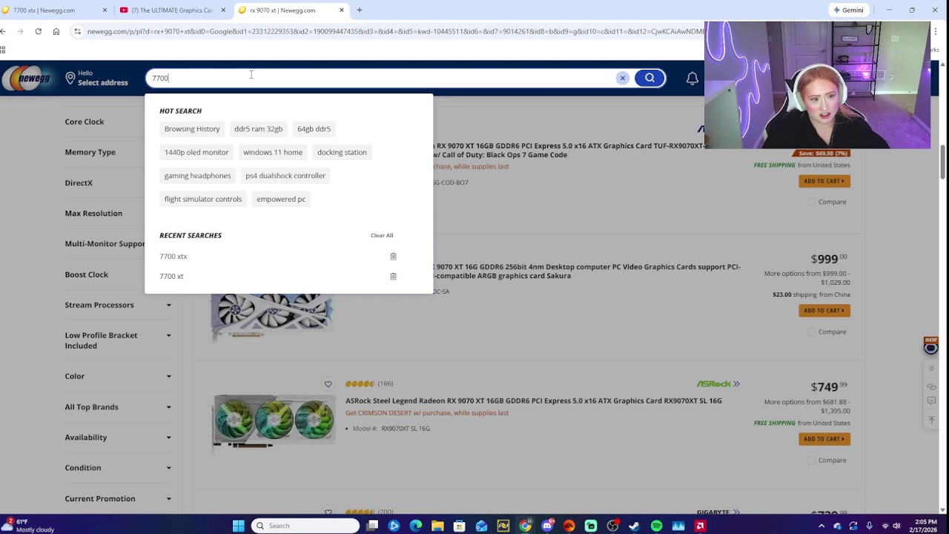Choose hot search flight simulator controls

click(x=203, y=200)
